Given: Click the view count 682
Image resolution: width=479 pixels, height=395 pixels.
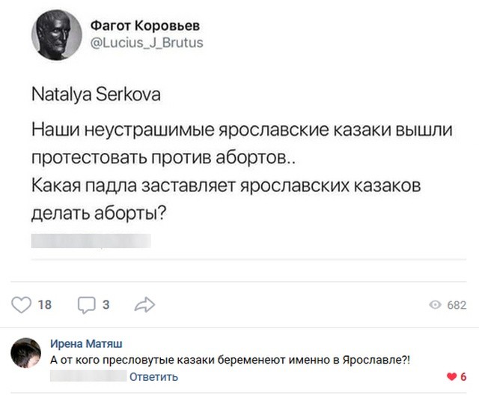Looking at the screenshot, I should [456, 305].
